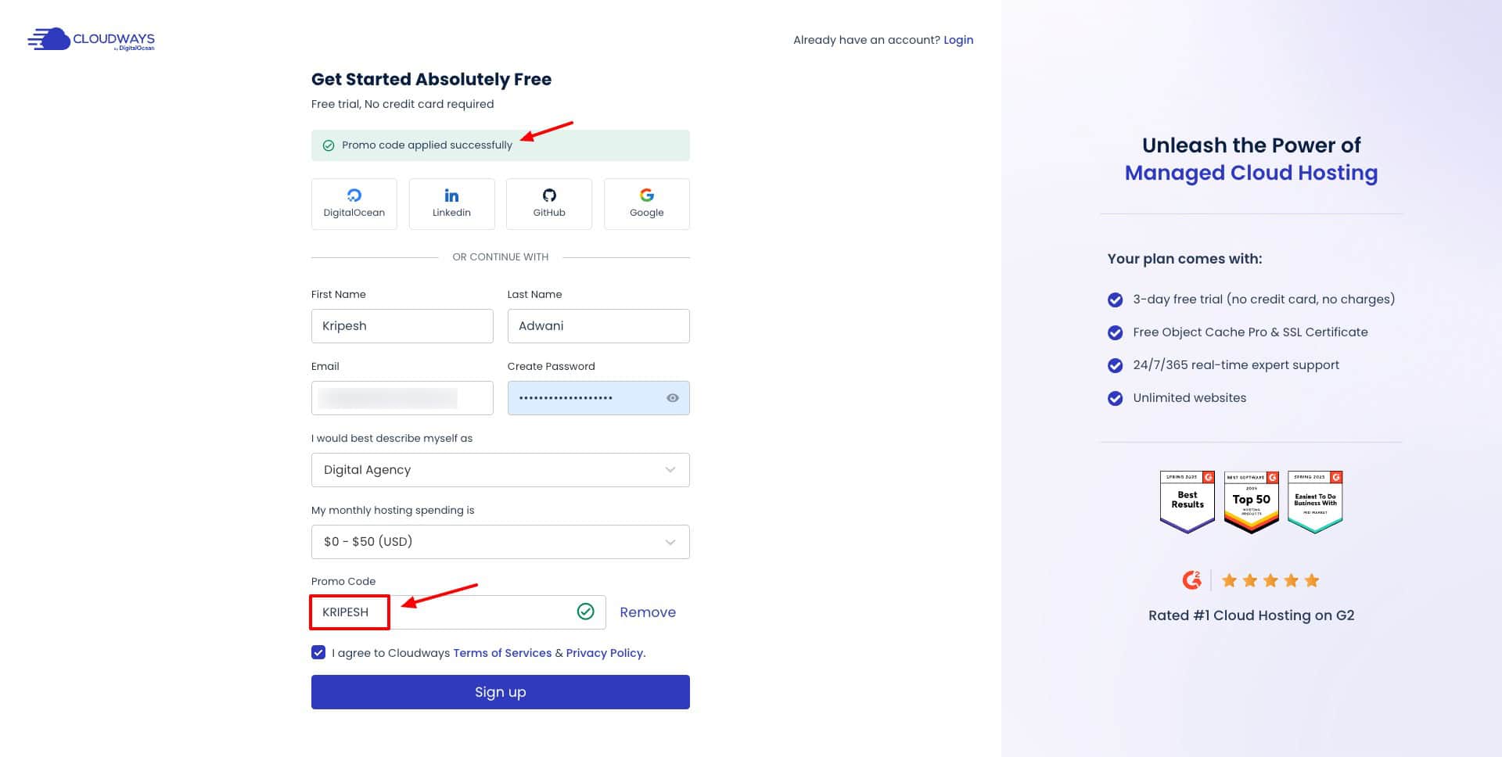This screenshot has height=757, width=1502.
Task: Click the Top 50 G2 badge
Action: click(1251, 501)
